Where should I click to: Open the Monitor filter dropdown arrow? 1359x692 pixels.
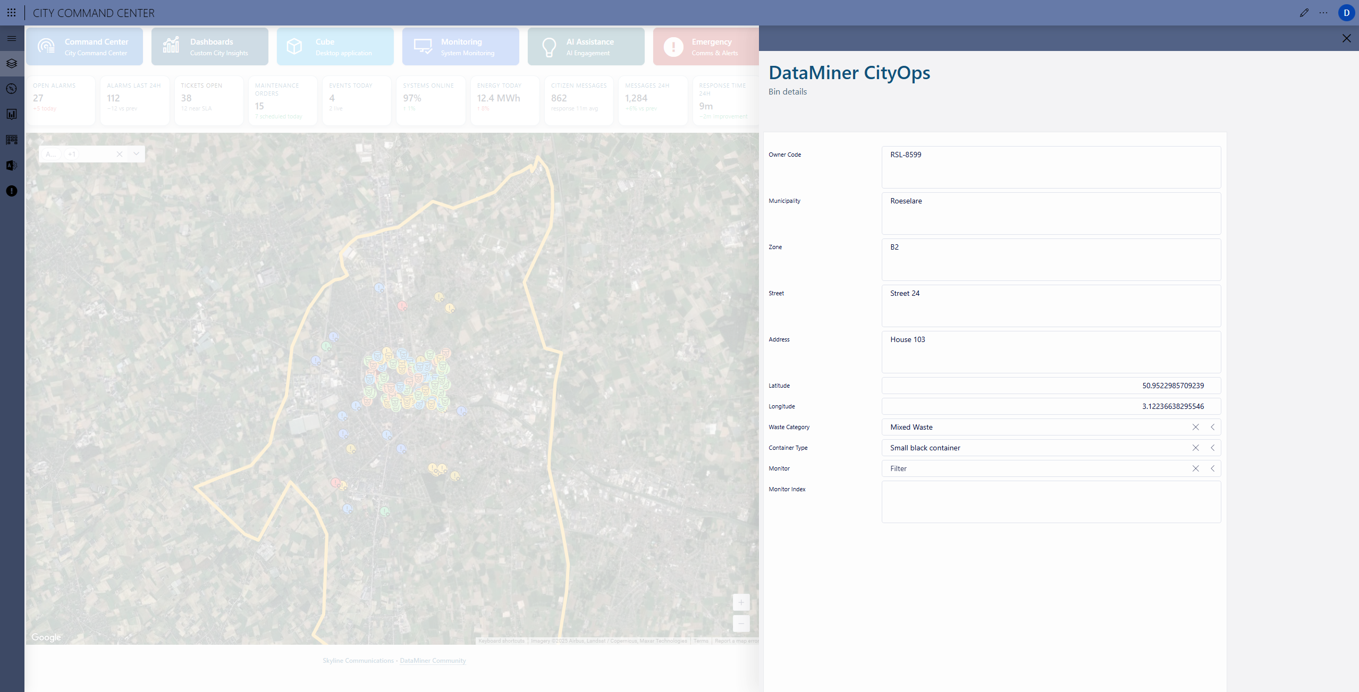(1213, 468)
